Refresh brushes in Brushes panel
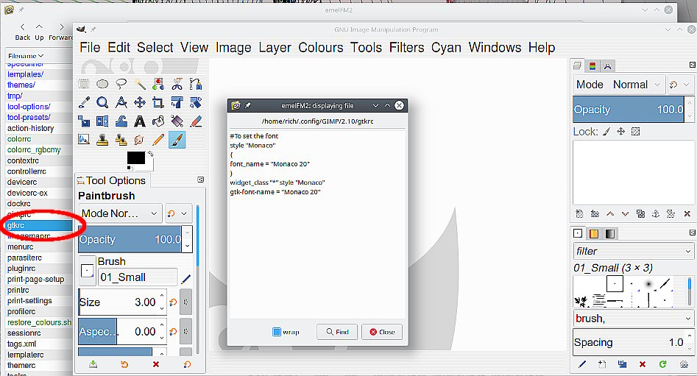 [x=662, y=364]
